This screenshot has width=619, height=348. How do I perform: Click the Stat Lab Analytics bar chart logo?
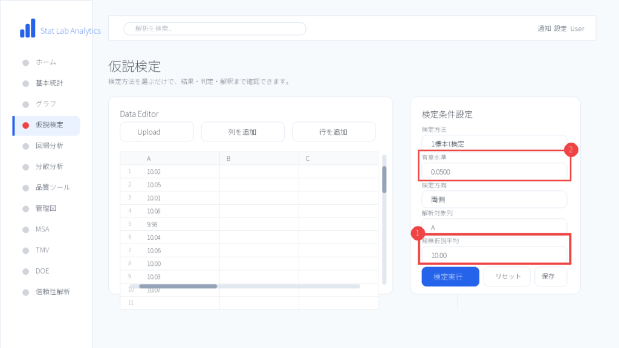point(28,28)
